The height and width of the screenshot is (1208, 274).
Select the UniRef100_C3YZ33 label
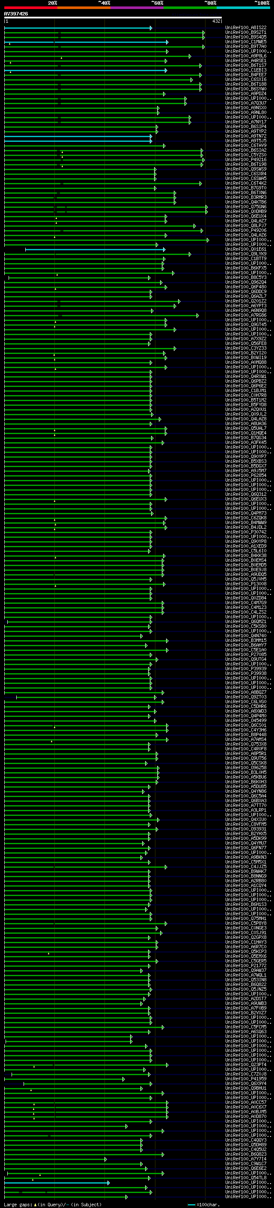point(246,348)
